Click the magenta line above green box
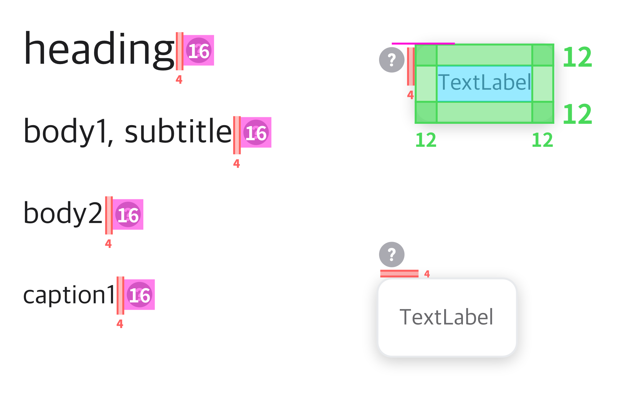This screenshot has height=398, width=626. [423, 43]
